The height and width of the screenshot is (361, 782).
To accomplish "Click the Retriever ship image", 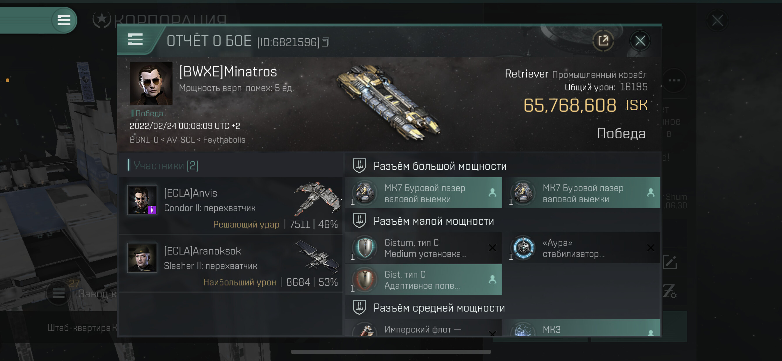I will tap(389, 102).
